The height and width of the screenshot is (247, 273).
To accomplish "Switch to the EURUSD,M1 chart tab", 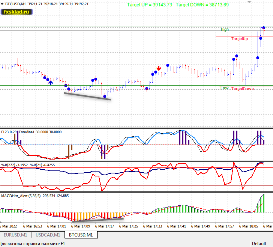I will point(15,235).
